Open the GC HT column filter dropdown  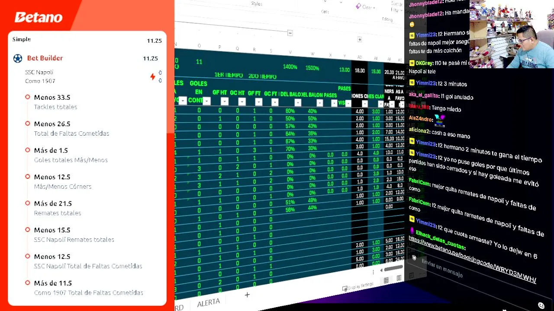pos(242,102)
